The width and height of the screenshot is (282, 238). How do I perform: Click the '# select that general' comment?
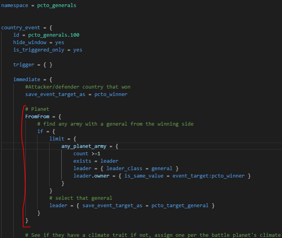(81, 198)
